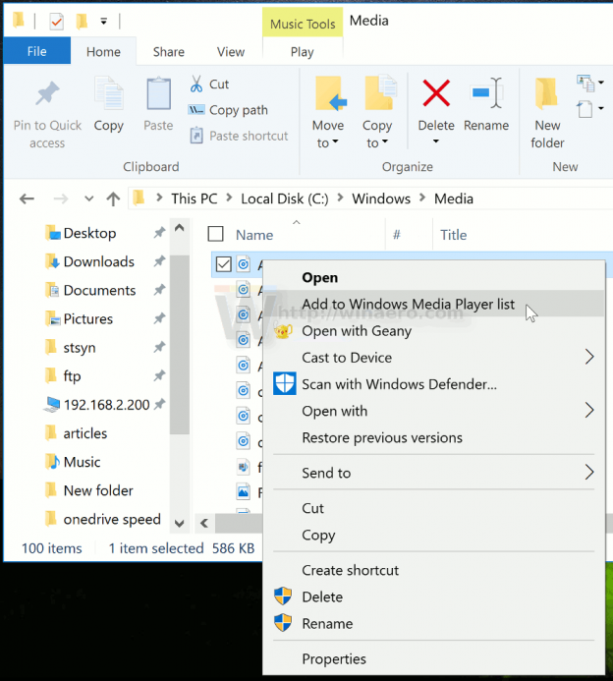Choose Open at top of context menu

pyautogui.click(x=434, y=277)
